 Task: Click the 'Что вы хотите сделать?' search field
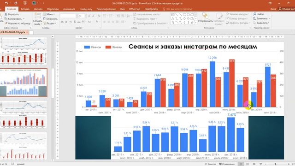pyautogui.click(x=177, y=9)
